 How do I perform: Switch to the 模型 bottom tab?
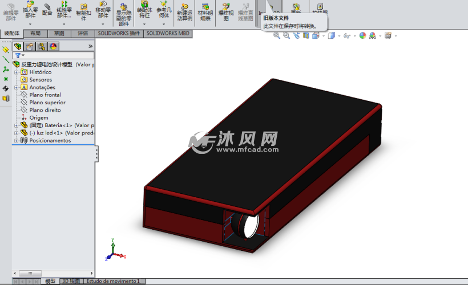[50, 281]
